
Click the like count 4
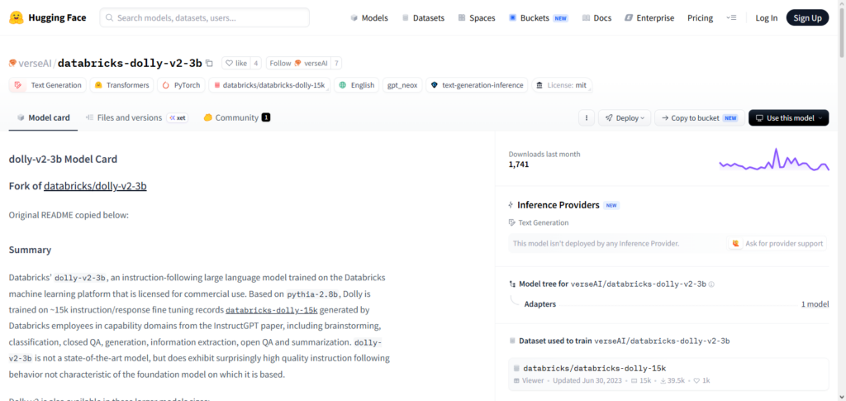pos(256,63)
